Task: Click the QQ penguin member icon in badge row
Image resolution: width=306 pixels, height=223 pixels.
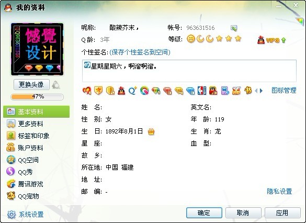Action: tap(121, 91)
